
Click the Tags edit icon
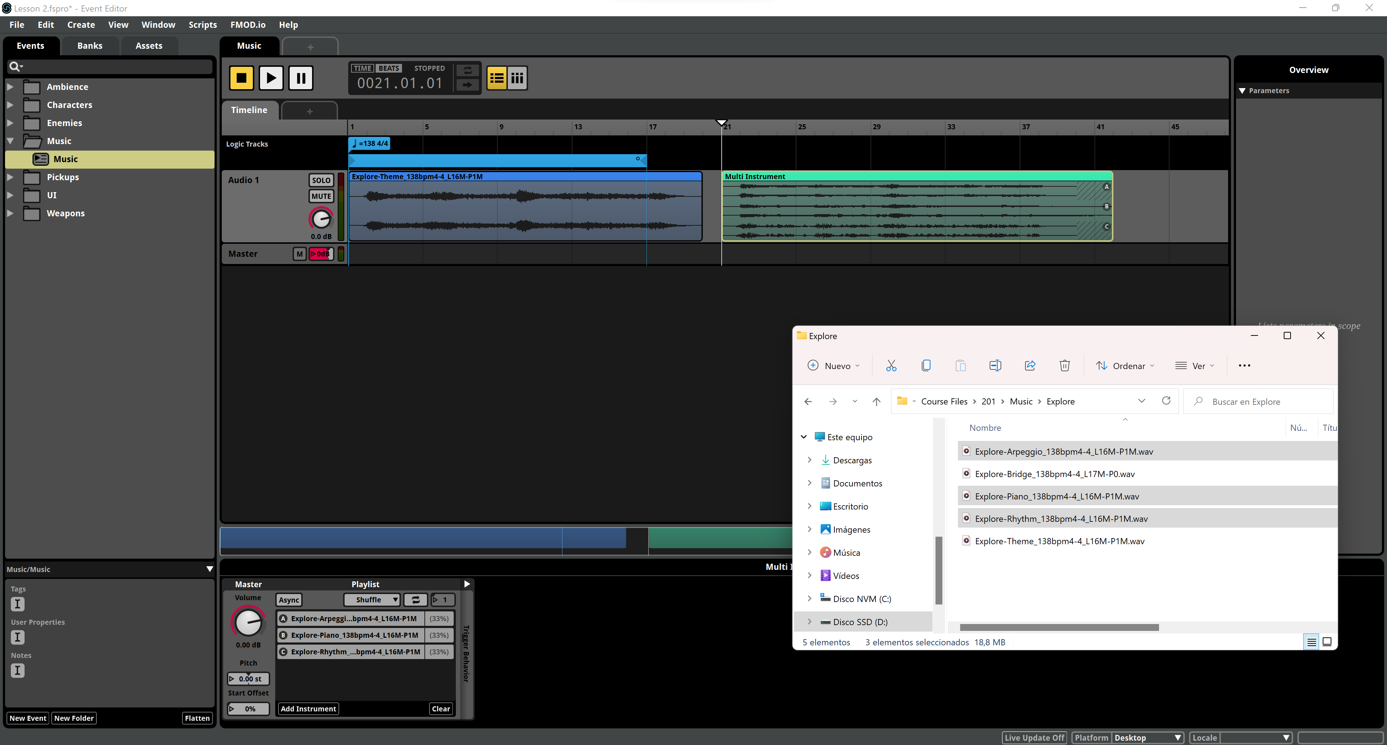click(17, 604)
